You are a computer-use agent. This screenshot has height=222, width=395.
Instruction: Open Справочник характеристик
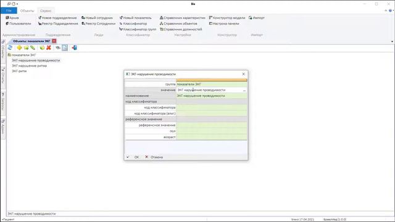(183, 18)
